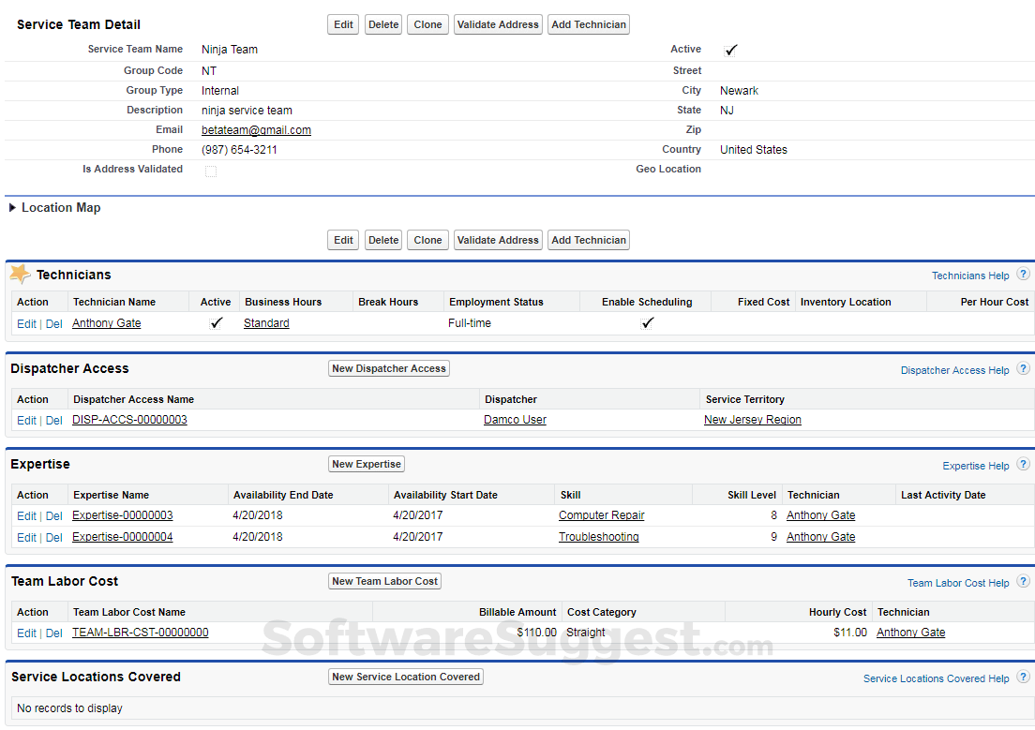Viewport: 1035px width, 730px height.
Task: Click the Technicians star icon
Action: tap(20, 274)
